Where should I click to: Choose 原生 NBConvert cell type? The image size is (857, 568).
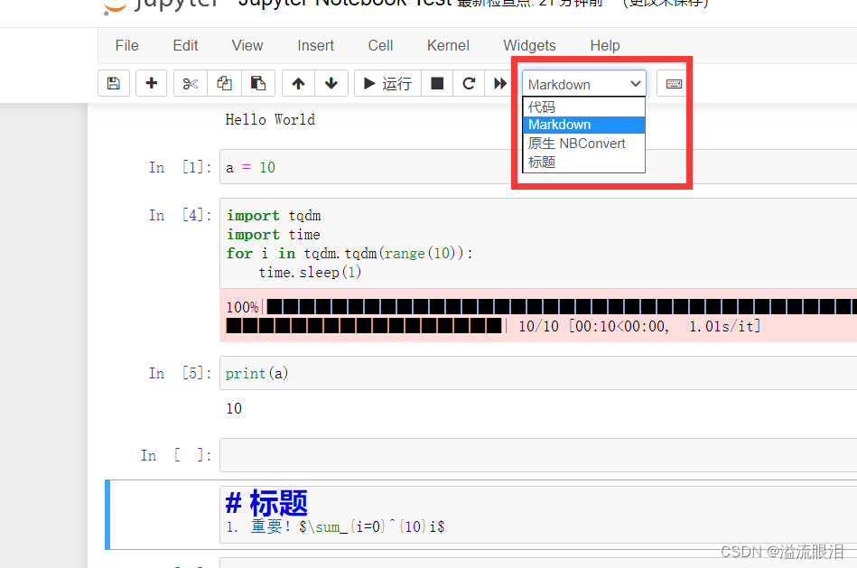coord(583,144)
